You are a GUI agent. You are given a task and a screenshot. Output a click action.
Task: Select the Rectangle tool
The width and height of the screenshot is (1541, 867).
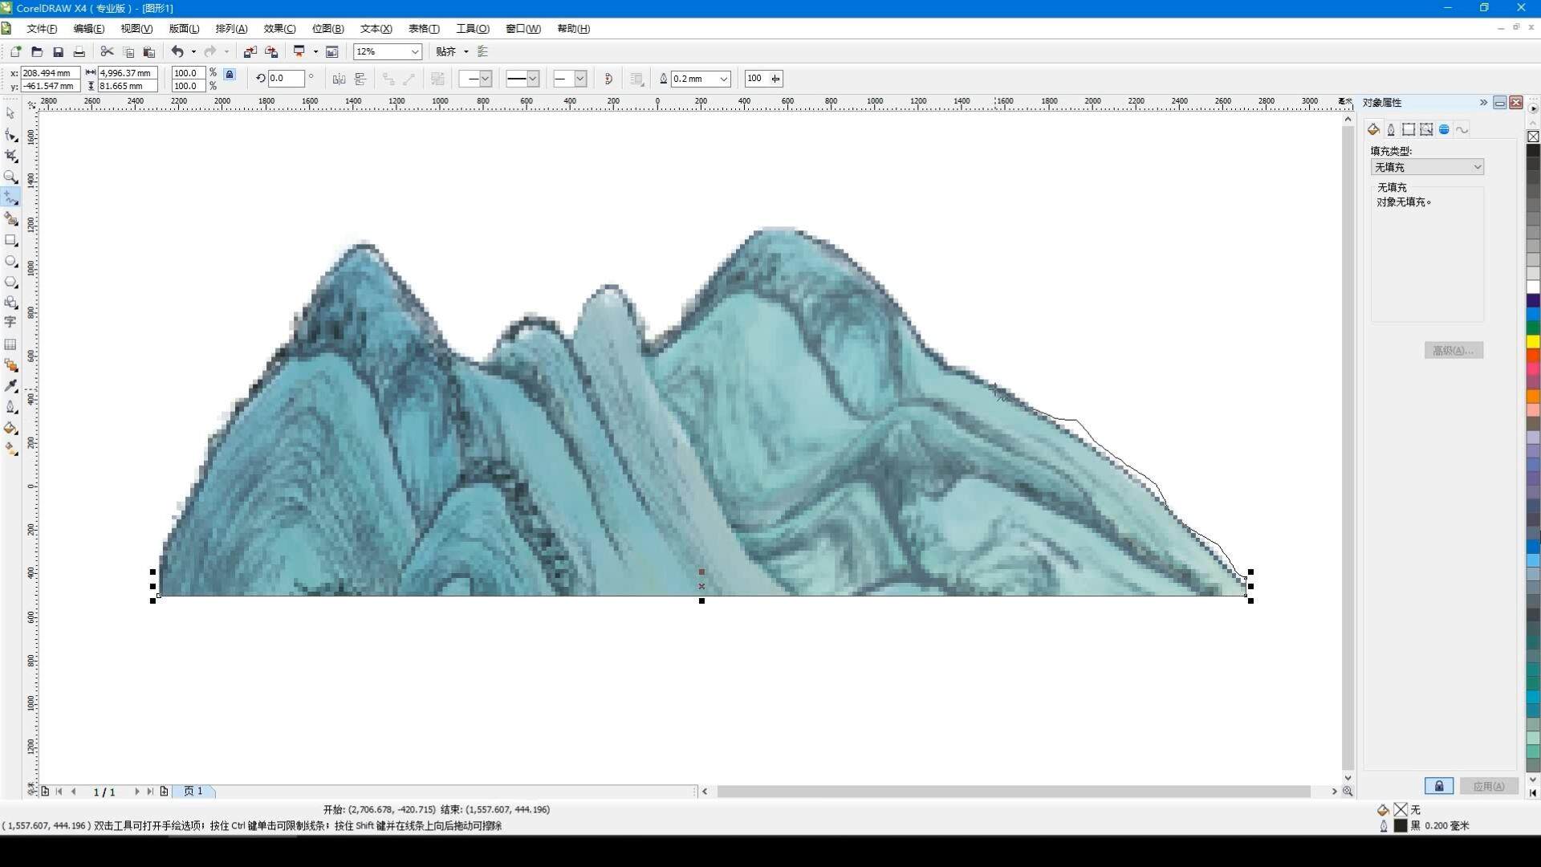(10, 240)
